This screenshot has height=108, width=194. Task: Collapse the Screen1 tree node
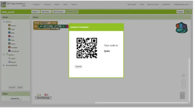click(x=4, y=54)
